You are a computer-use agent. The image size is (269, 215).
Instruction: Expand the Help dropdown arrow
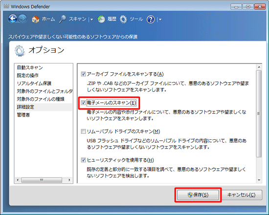(x=160, y=20)
